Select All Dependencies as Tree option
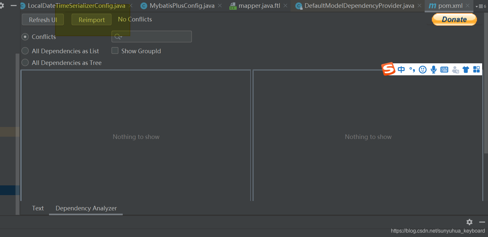 25,63
